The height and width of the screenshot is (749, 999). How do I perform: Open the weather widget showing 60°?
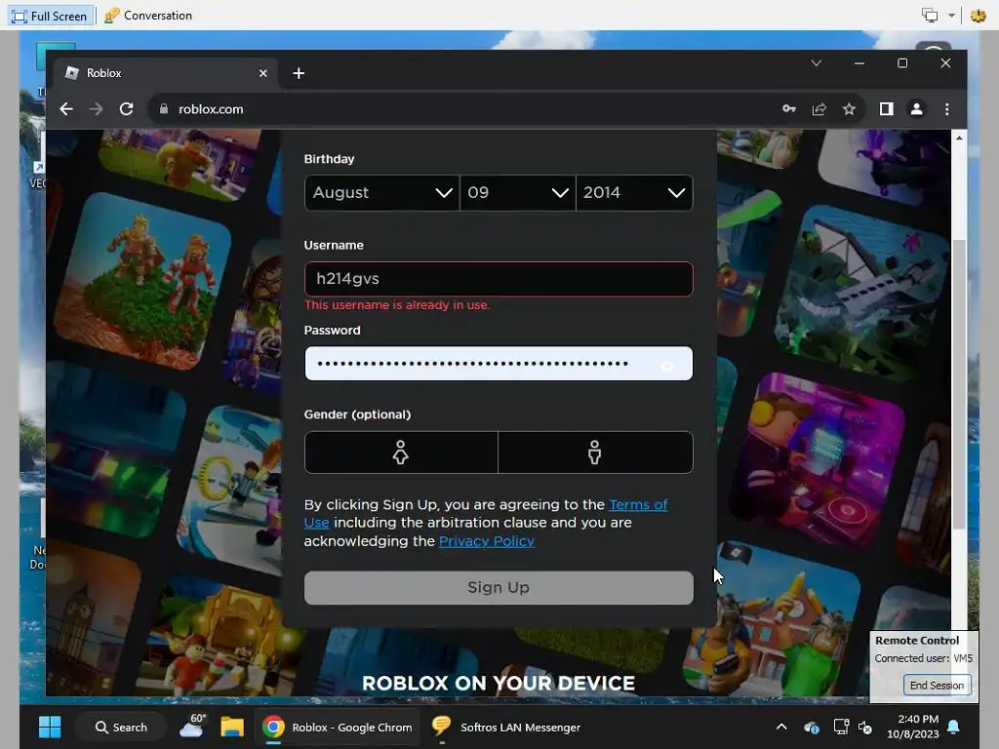pos(192,727)
